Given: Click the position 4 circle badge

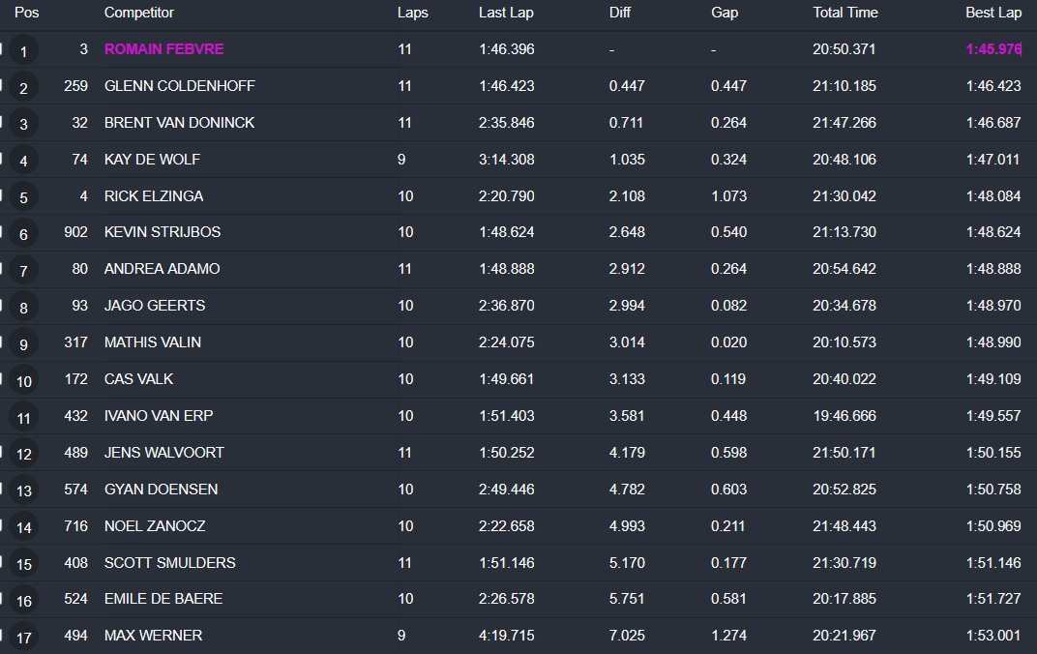Looking at the screenshot, I should pyautogui.click(x=24, y=162).
